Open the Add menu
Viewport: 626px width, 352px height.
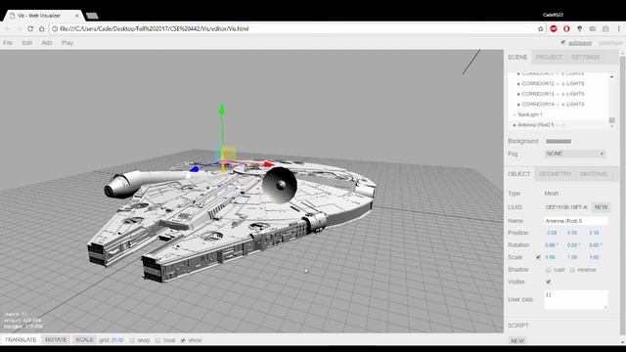tap(47, 43)
